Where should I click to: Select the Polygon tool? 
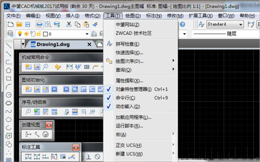pyautogui.click(x=9, y=70)
